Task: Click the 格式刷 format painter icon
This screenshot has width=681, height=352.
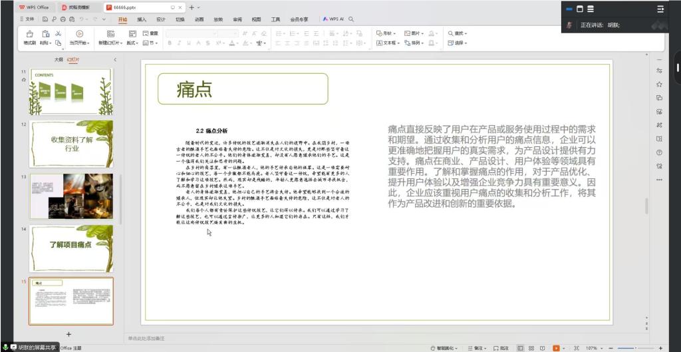Action: pos(29,34)
